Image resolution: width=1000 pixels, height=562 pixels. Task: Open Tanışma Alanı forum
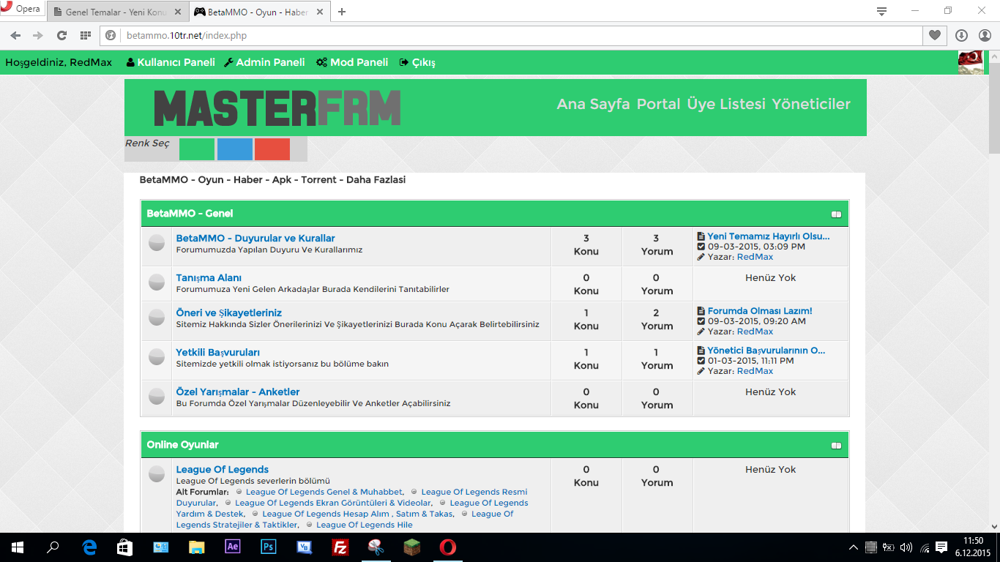pos(209,278)
